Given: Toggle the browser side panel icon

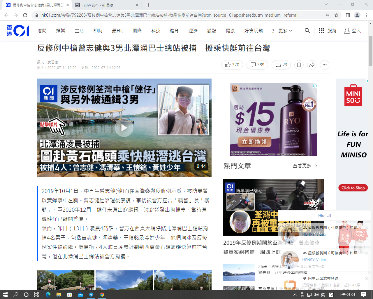Looking at the screenshot, I should [x=348, y=15].
